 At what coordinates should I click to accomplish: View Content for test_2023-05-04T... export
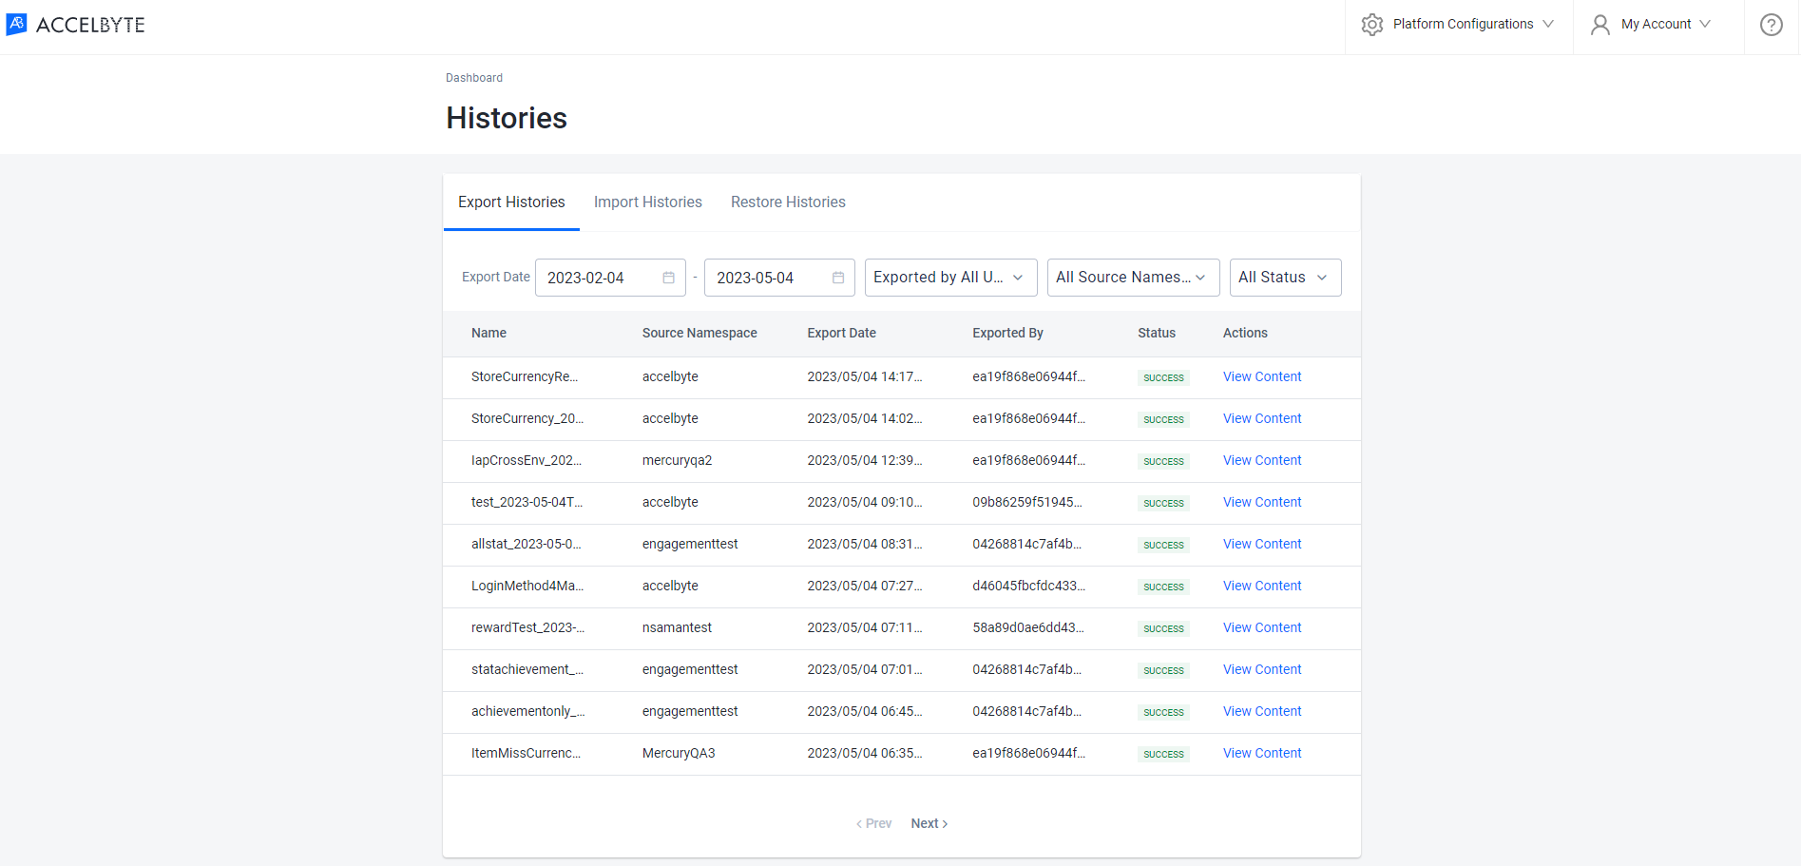pyautogui.click(x=1262, y=503)
